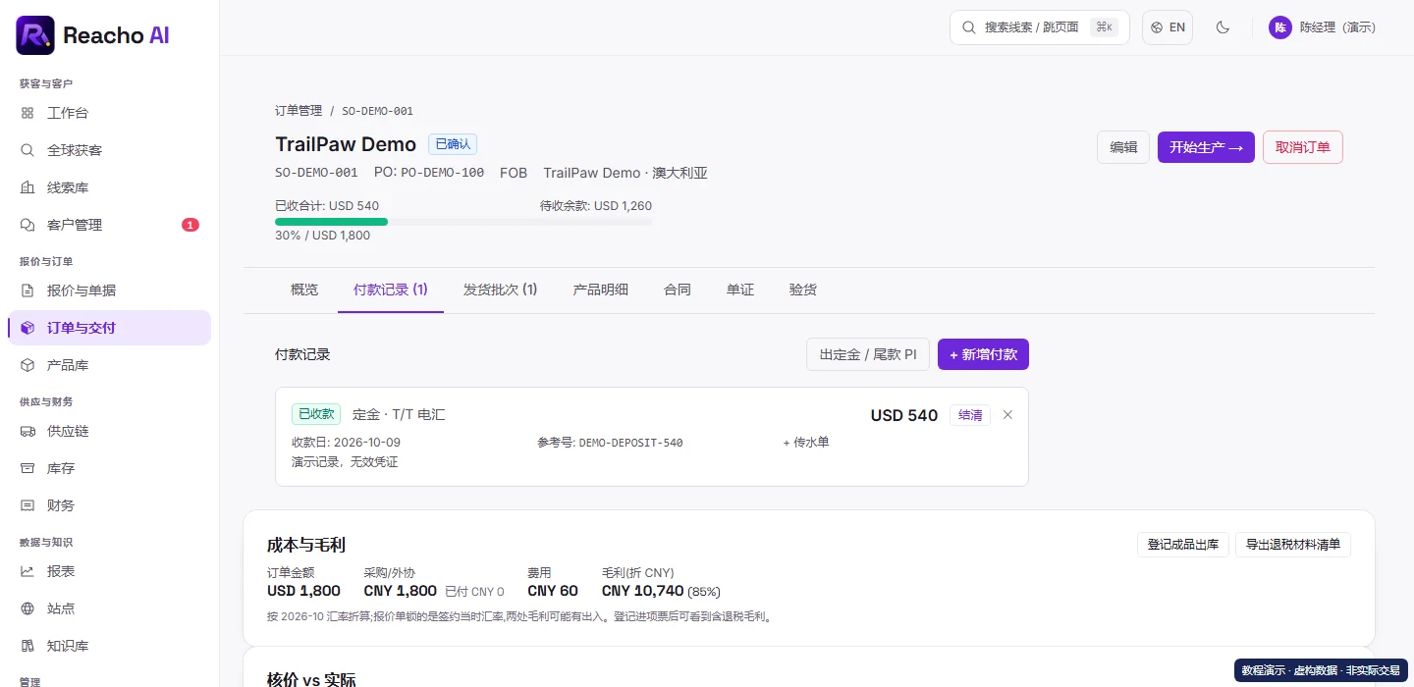Switch language with the EN button

point(1168,27)
